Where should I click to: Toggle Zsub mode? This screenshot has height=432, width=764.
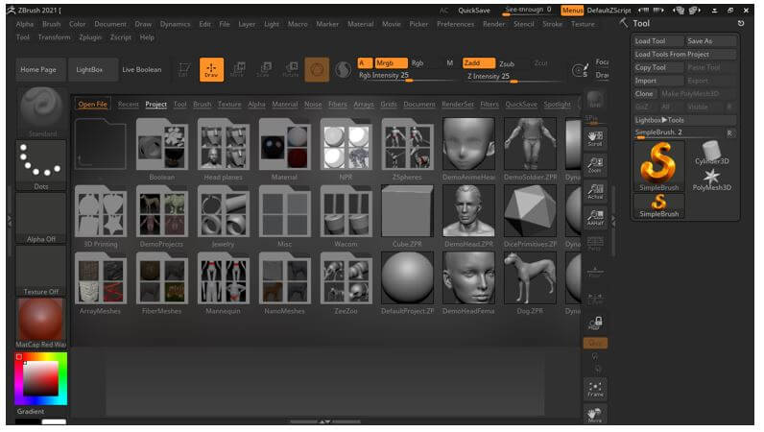[x=507, y=63]
